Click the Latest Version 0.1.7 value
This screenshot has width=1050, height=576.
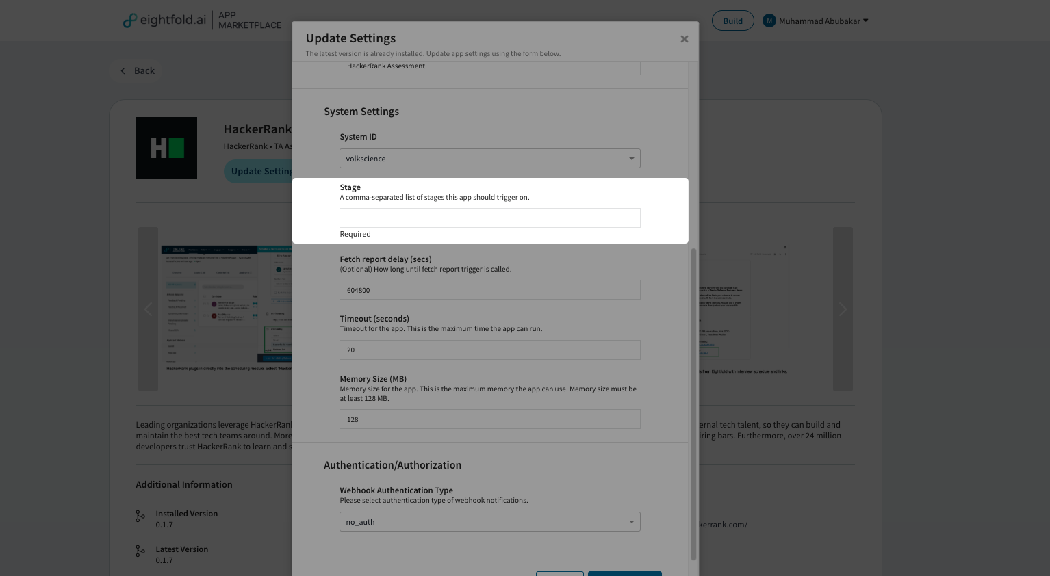(x=164, y=560)
